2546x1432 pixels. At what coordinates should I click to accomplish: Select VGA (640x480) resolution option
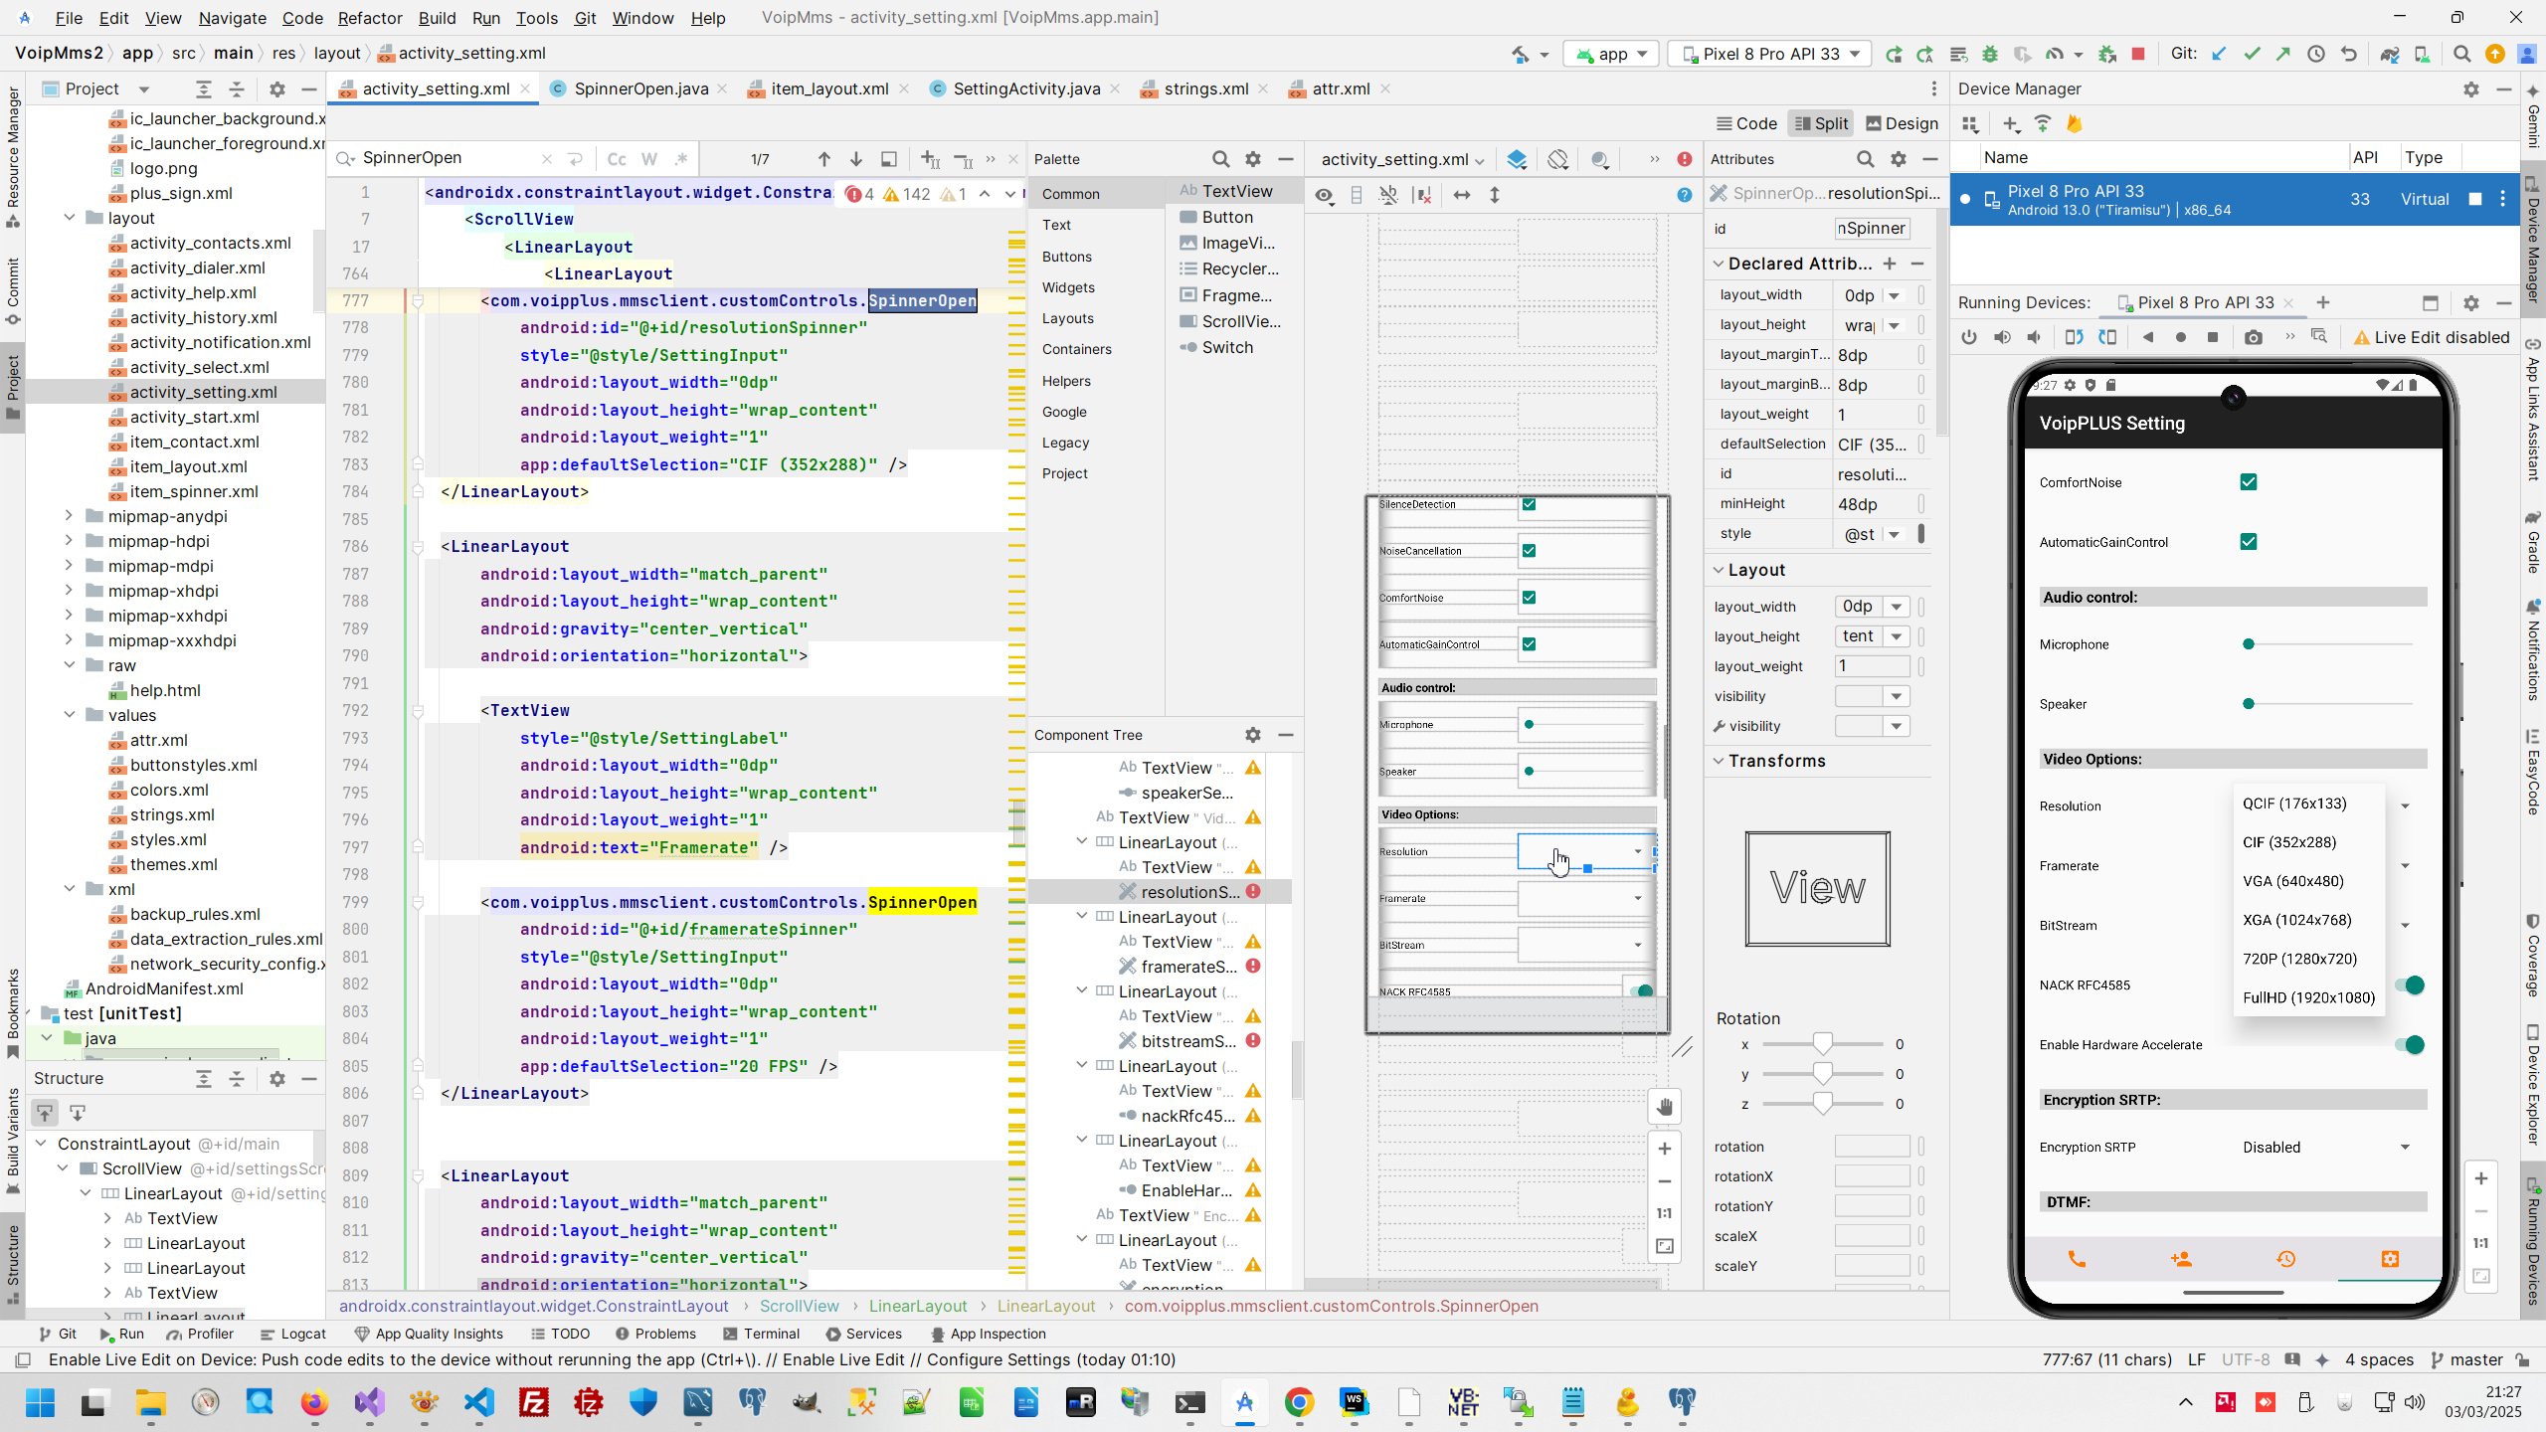2292,881
